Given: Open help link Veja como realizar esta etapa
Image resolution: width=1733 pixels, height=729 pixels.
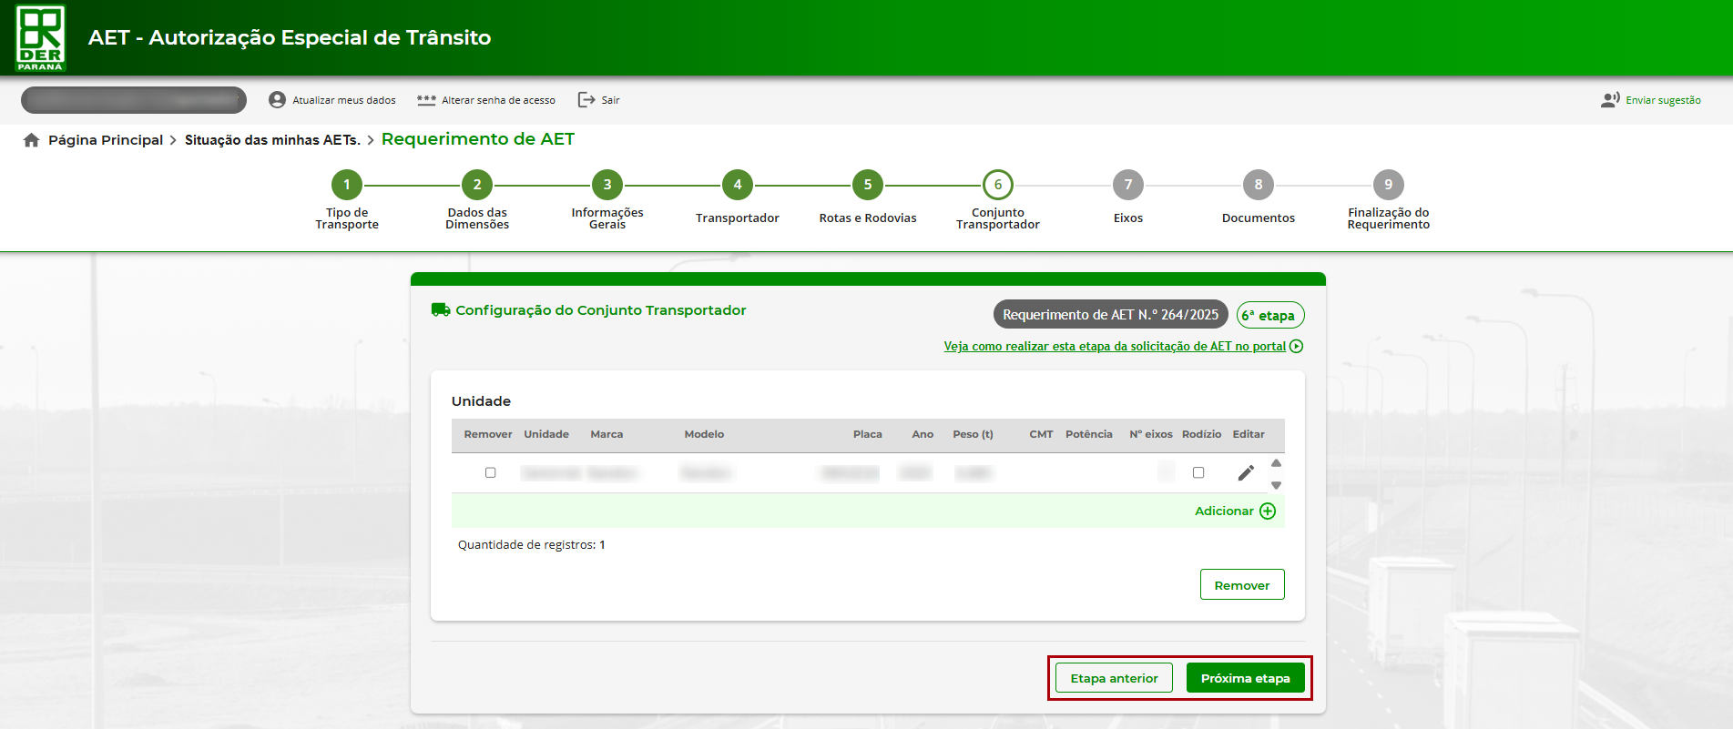Looking at the screenshot, I should tap(1115, 347).
